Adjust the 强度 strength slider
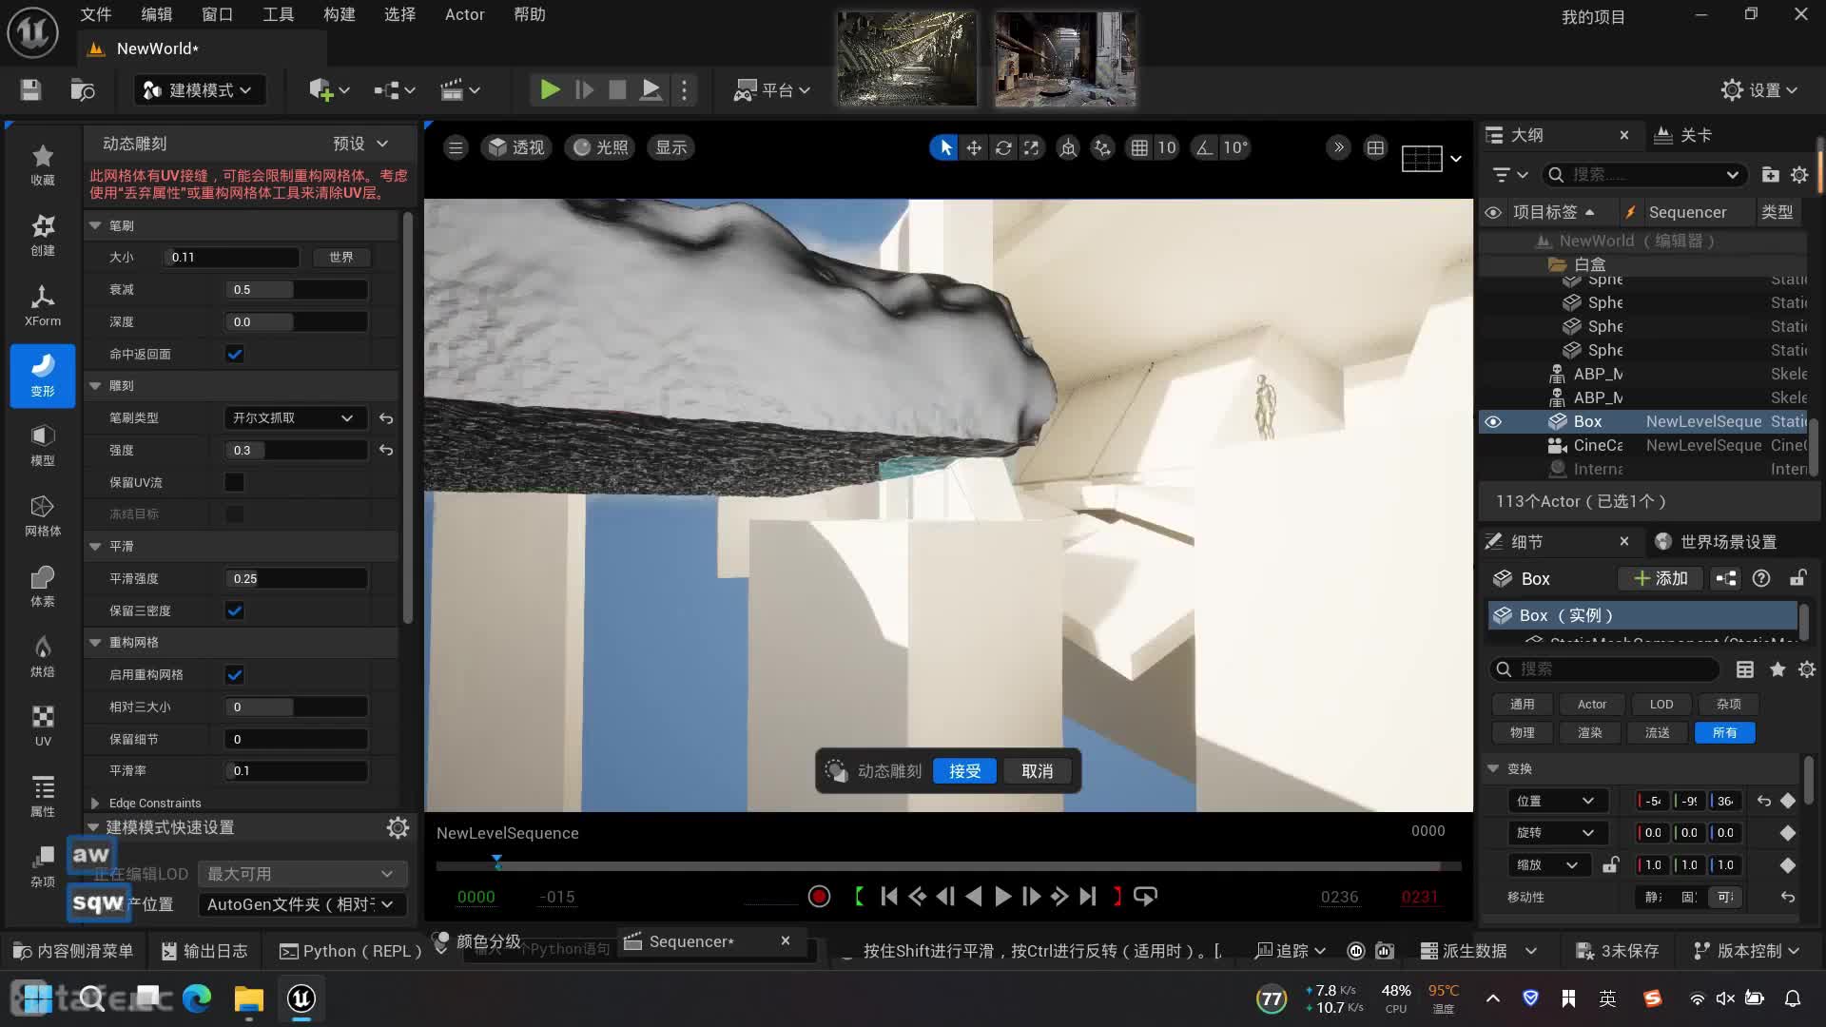 pyautogui.click(x=296, y=450)
